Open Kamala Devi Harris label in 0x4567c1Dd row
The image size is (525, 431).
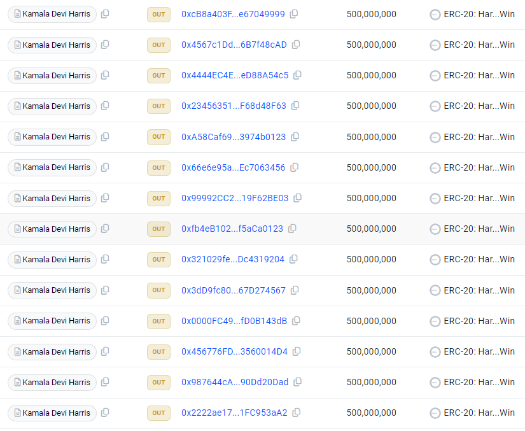[52, 45]
